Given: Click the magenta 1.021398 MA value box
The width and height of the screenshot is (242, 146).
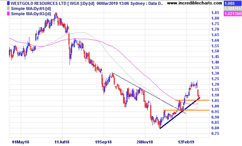Looking at the screenshot, I should 232,14.
